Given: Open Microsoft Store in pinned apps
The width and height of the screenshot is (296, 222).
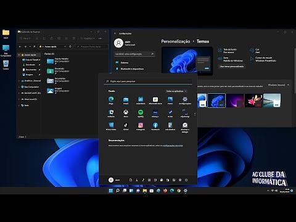Looking at the screenshot, I should click(155, 101).
